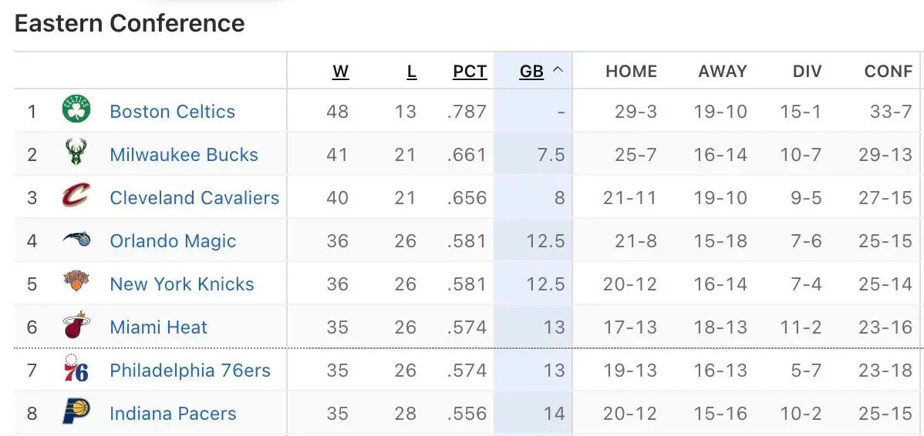Click the Philadelphia 76ers logo icon
924x436 pixels.
(x=76, y=369)
